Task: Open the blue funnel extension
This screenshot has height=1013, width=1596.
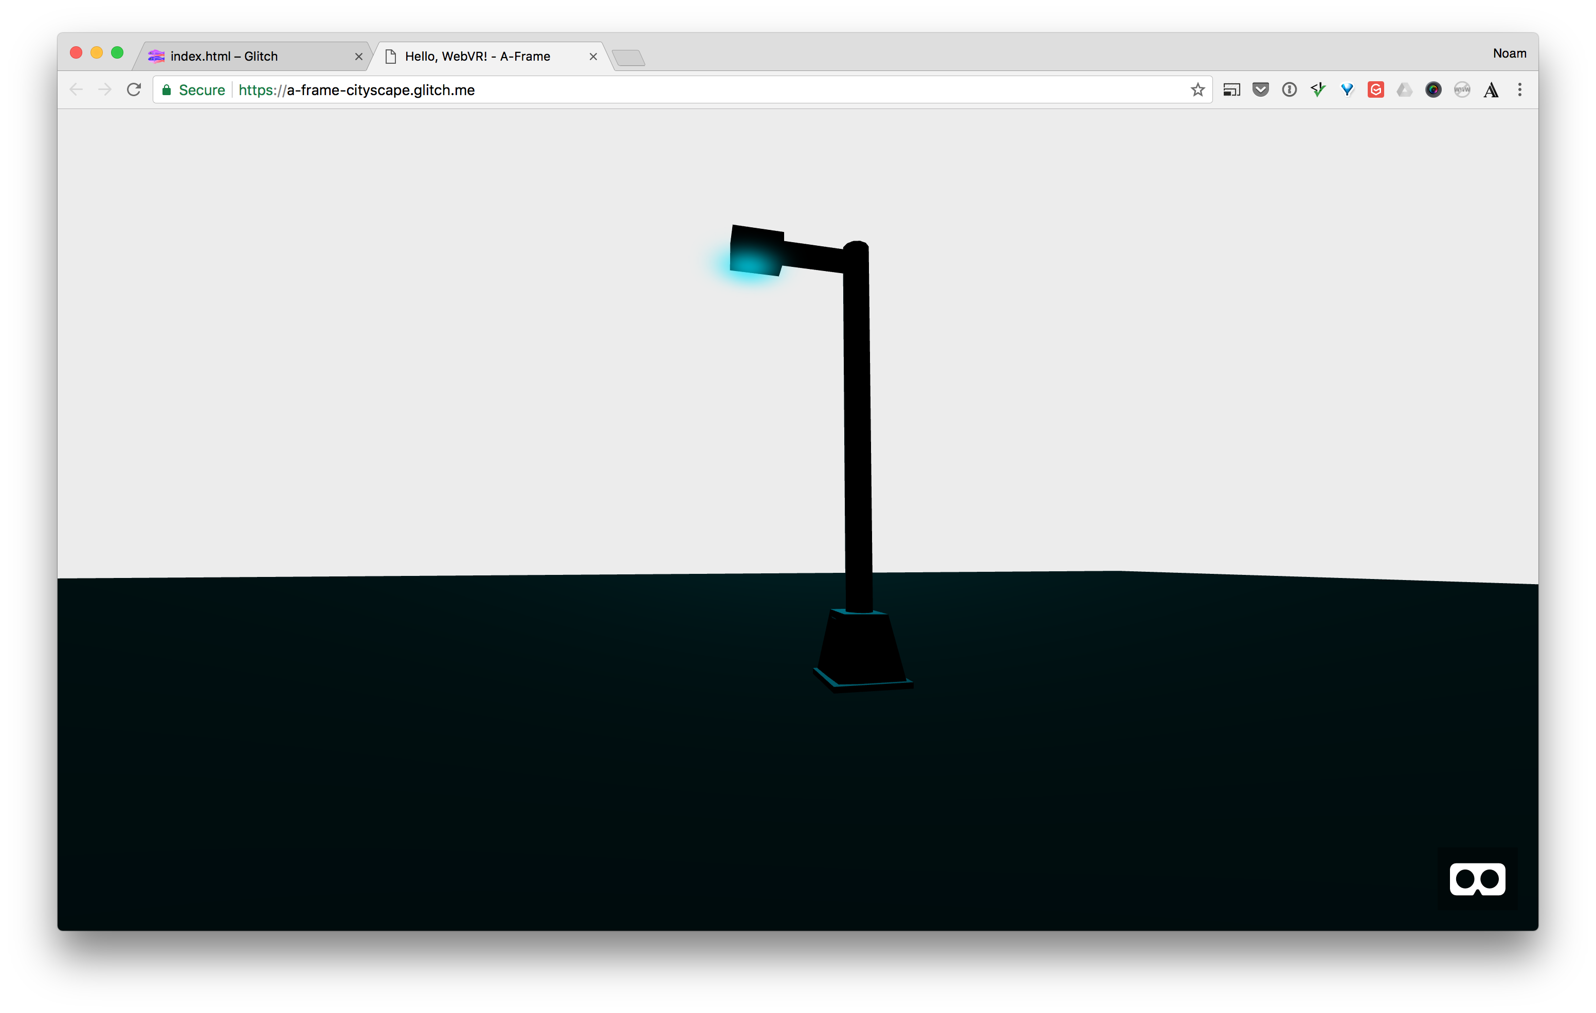Action: click(x=1347, y=89)
